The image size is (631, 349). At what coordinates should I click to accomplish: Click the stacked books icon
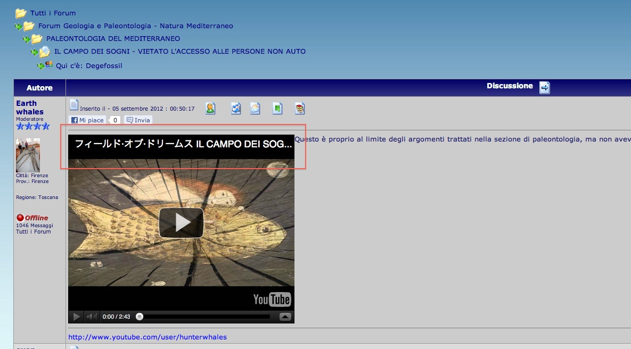click(300, 108)
